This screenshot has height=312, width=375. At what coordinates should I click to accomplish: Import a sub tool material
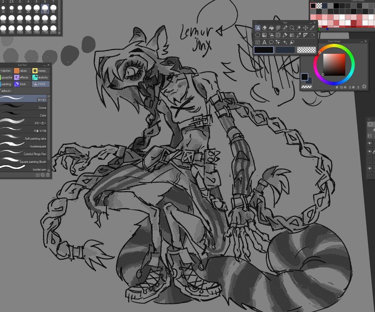[x=38, y=175]
